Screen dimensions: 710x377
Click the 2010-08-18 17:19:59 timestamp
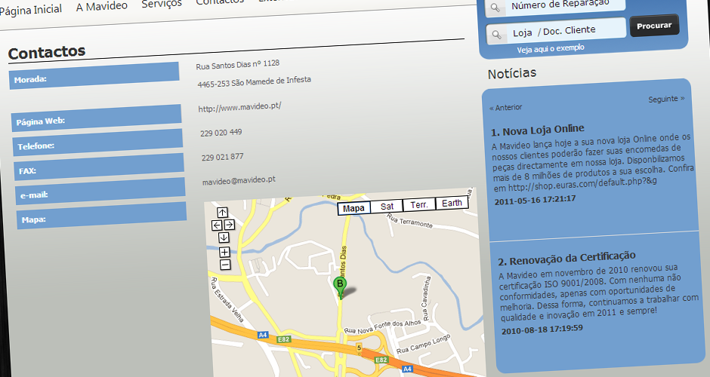click(x=542, y=329)
